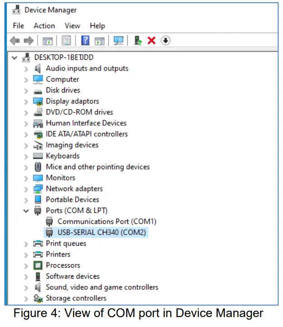
Task: Expand the Computer category chevron
Action: [26, 80]
